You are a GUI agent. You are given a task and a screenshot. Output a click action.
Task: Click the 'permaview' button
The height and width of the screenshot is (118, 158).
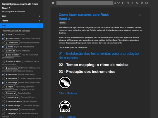[11, 68]
